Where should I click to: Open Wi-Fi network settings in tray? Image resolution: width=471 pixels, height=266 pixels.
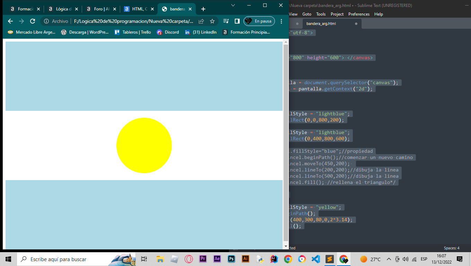pos(414,259)
